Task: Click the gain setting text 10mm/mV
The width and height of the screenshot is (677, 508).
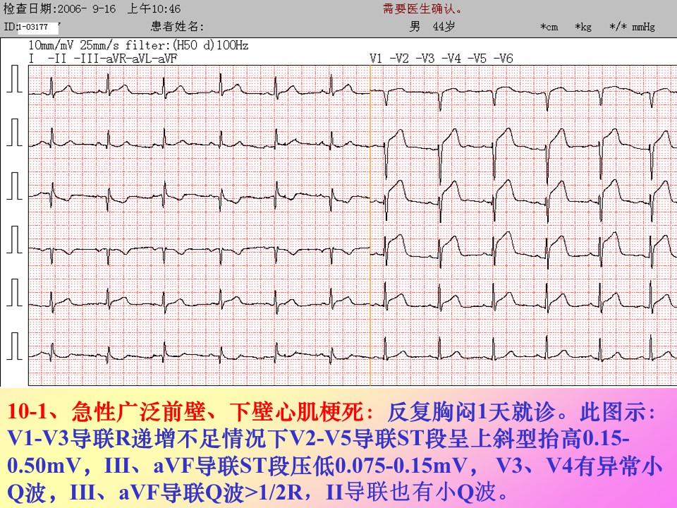Action: tap(51, 45)
